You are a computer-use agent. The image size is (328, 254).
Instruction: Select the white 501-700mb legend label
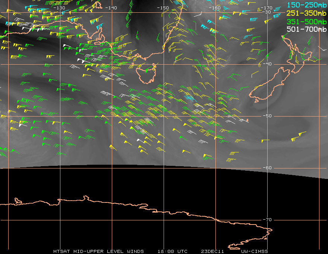[306, 29]
